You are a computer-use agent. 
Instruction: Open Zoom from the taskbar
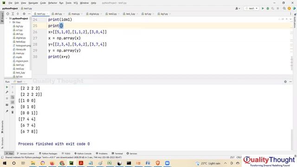[x=167, y=163]
